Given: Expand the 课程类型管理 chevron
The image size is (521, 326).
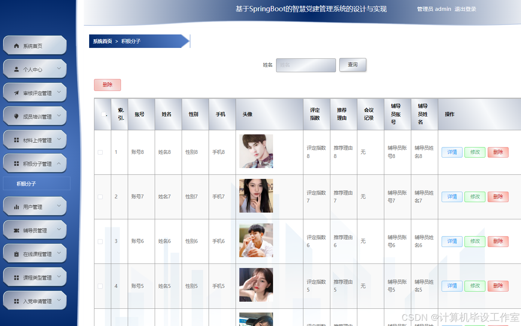Looking at the screenshot, I should (x=59, y=277).
